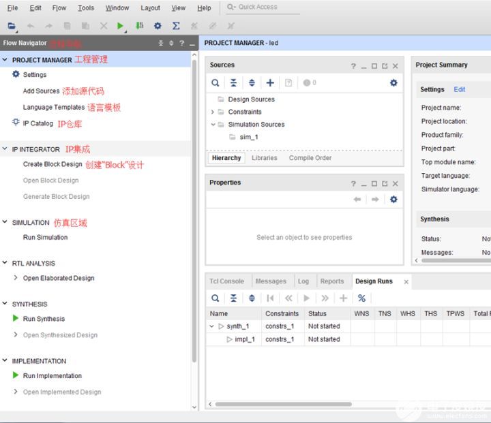Click Run Simulation
Screen dimensions: 491x423
point(46,237)
